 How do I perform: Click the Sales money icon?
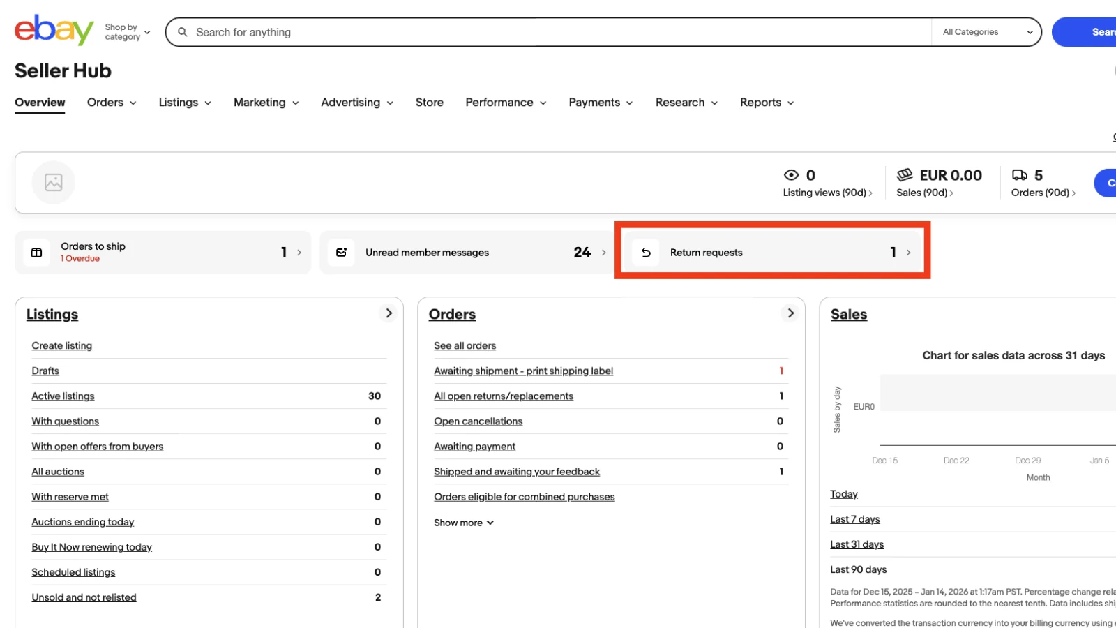(905, 175)
